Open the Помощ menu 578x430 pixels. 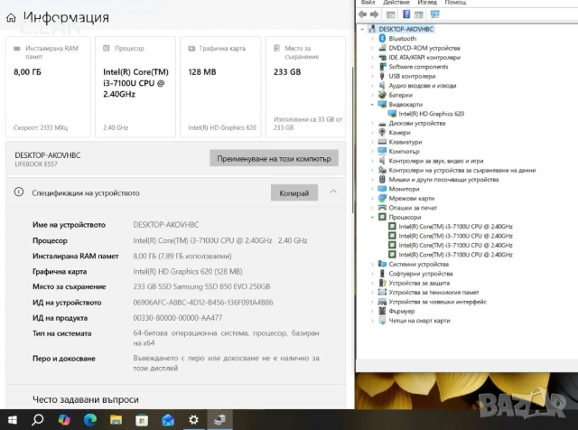coord(455,3)
